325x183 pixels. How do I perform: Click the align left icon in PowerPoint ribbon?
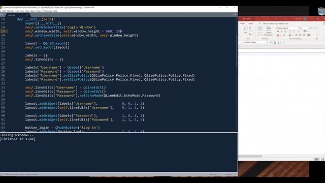pos(297,35)
